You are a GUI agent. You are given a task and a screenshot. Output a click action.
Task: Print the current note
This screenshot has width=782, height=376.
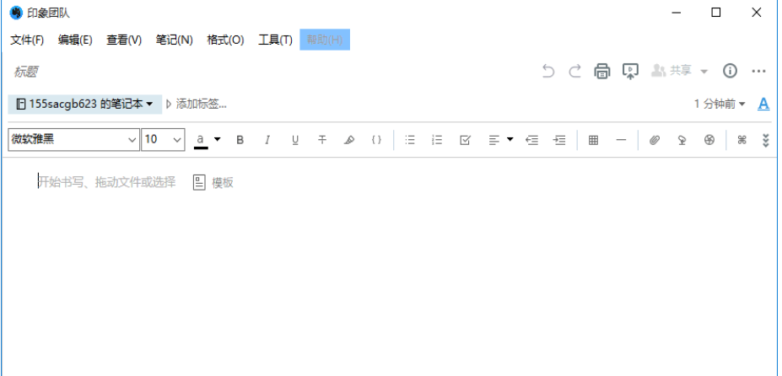[602, 72]
